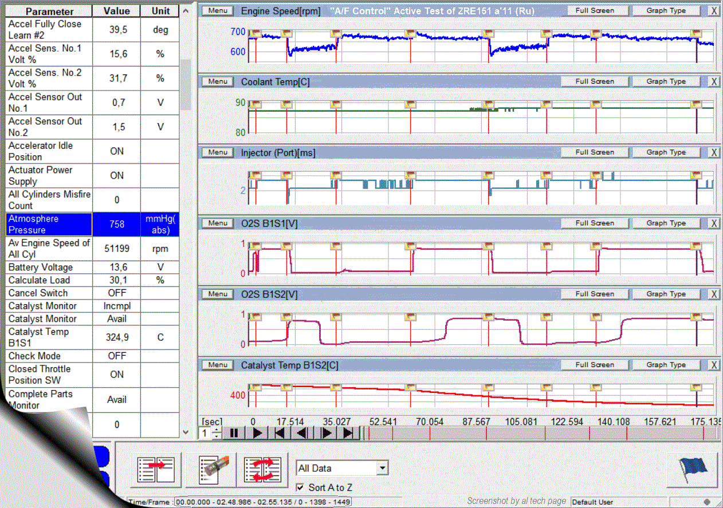
Task: Select the Atmosphere Pressure parameter row
Action: point(49,225)
